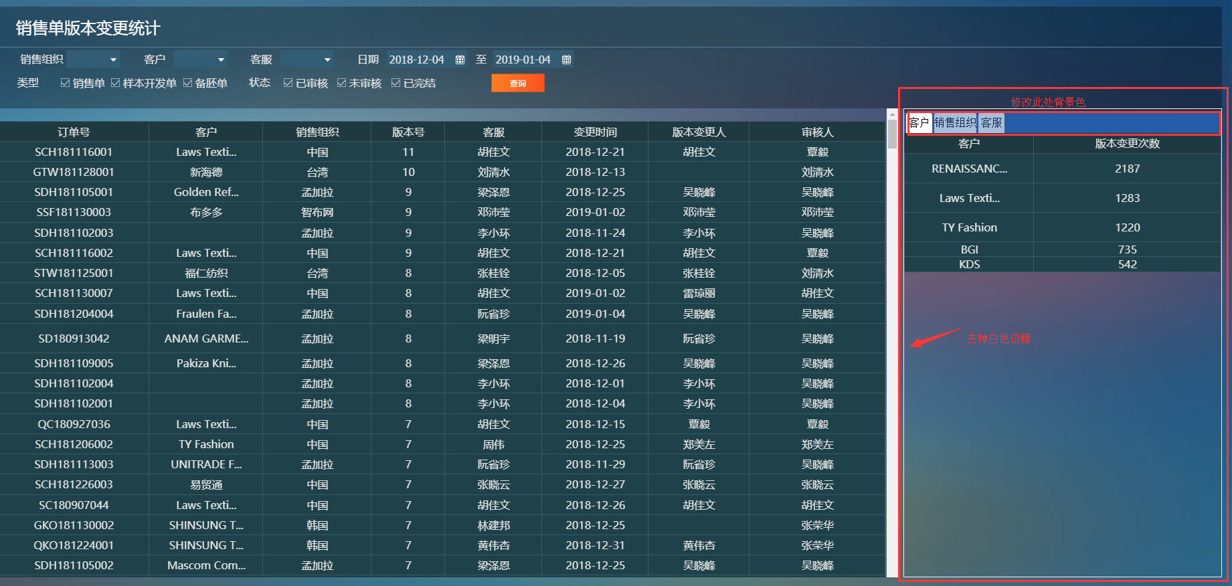Image resolution: width=1232 pixels, height=586 pixels.
Task: Select order number GKO181130002
Action: click(74, 525)
